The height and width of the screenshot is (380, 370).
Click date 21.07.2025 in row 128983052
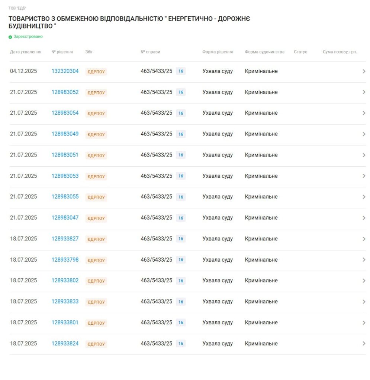click(x=23, y=92)
